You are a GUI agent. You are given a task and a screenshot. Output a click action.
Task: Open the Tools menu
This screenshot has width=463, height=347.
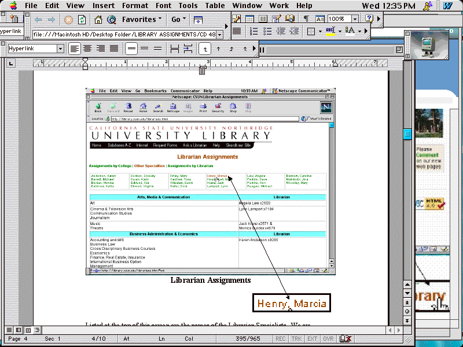[x=188, y=6]
